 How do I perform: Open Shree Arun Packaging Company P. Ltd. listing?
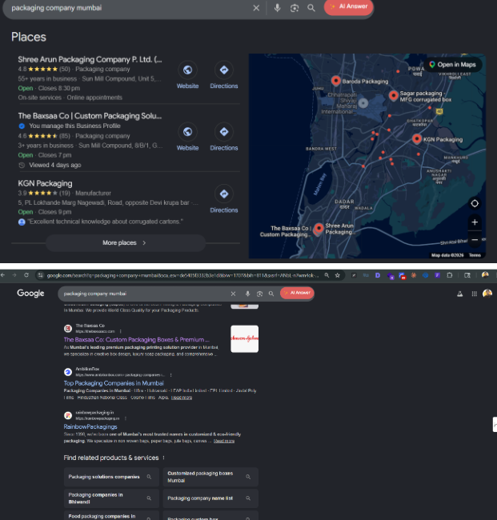point(90,59)
